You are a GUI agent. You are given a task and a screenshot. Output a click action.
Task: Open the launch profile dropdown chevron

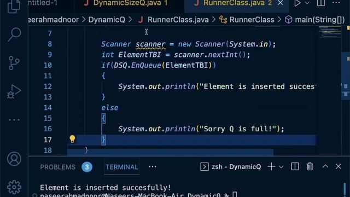click(x=281, y=166)
